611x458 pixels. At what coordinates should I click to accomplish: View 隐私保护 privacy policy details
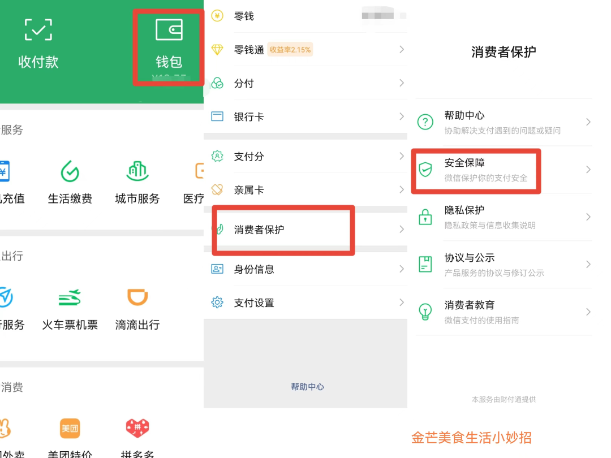[502, 217]
